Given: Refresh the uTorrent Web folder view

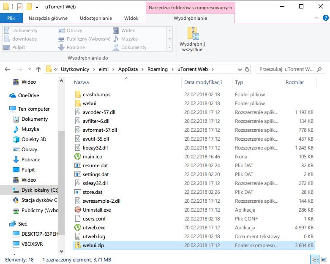Looking at the screenshot, I should pos(247,69).
